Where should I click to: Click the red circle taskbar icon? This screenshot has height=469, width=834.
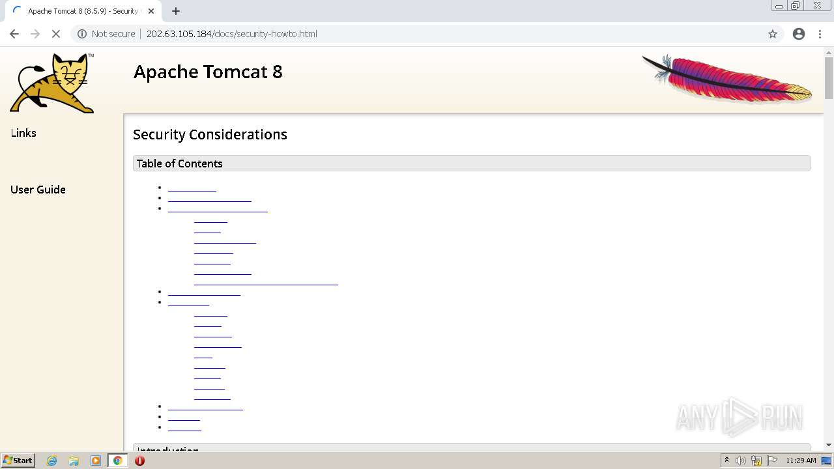139,461
